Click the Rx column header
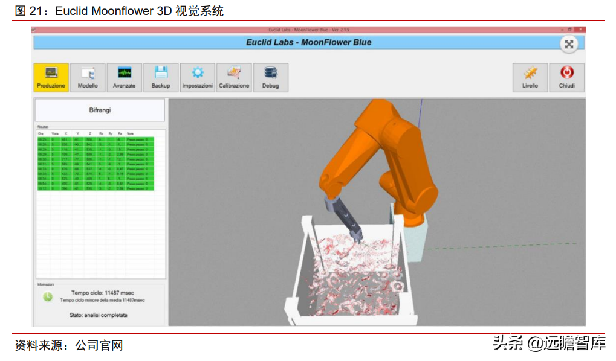Image resolution: width=616 pixels, height=361 pixels. coord(101,134)
